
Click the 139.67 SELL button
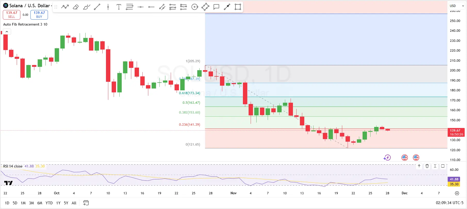click(12, 15)
